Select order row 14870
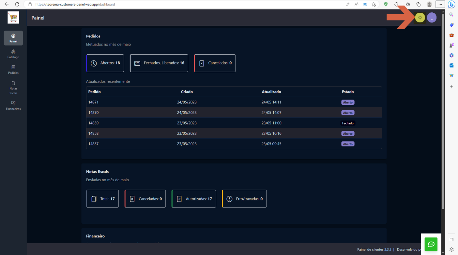Screen dimensions: 458x255 pyautogui.click(x=234, y=113)
